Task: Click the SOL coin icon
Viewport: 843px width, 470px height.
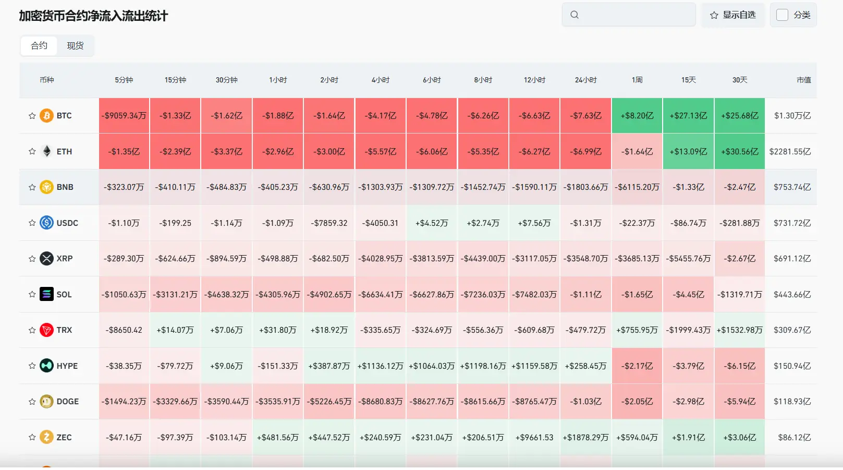Action: [x=46, y=294]
